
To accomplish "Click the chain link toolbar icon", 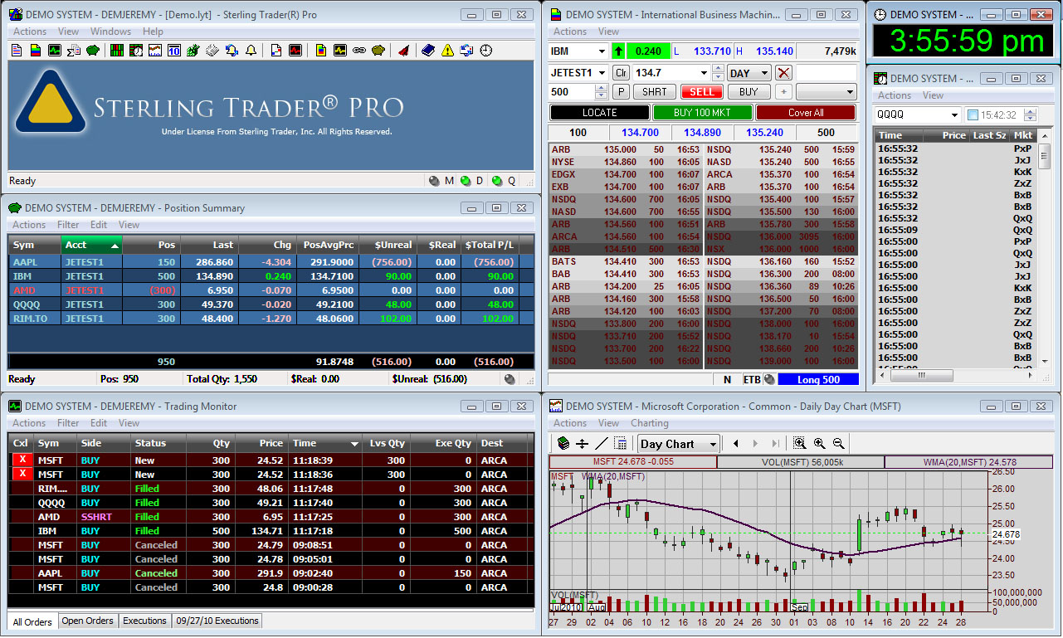I will tap(359, 51).
